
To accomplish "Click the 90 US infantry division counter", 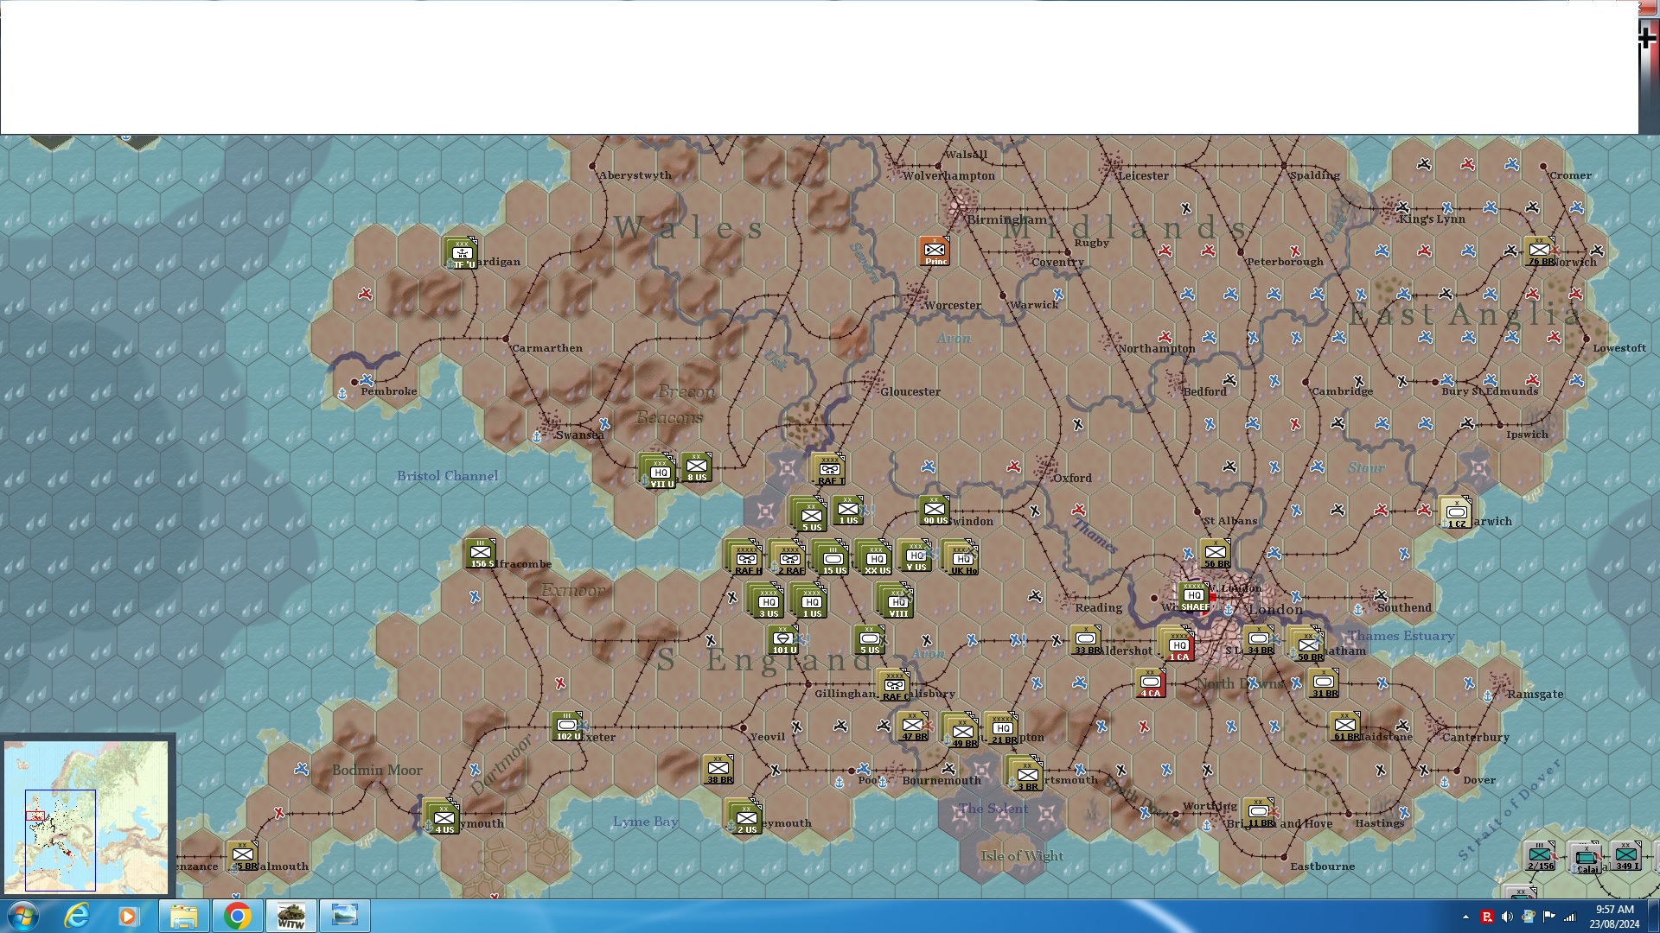I will pyautogui.click(x=935, y=511).
